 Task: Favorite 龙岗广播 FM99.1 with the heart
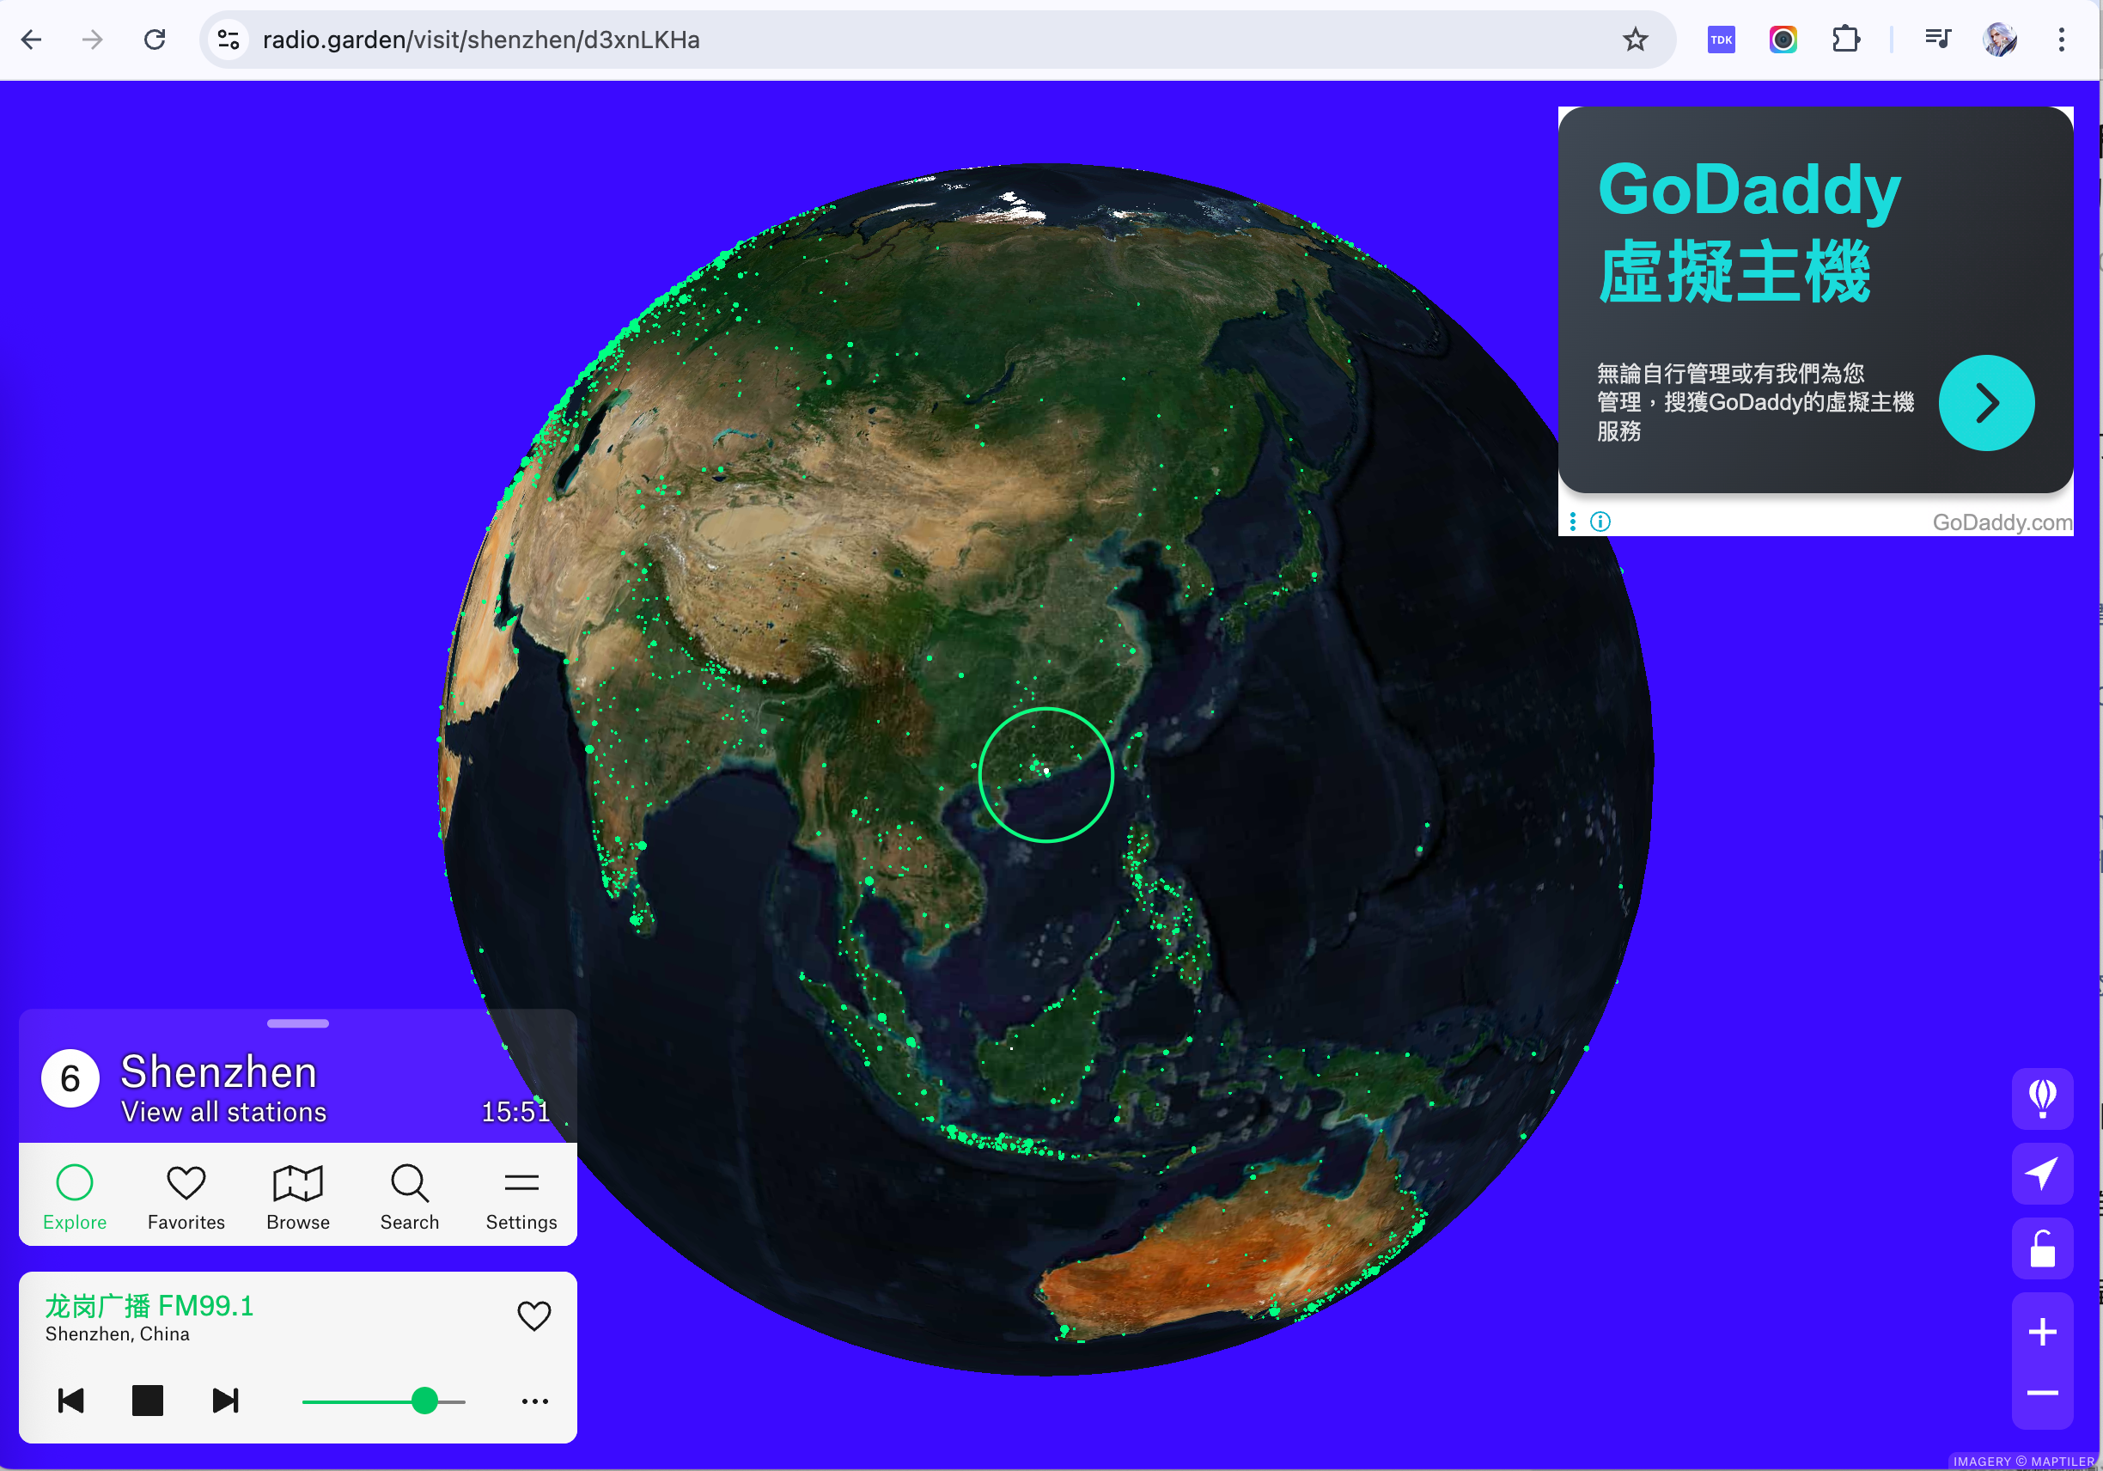coord(534,1316)
